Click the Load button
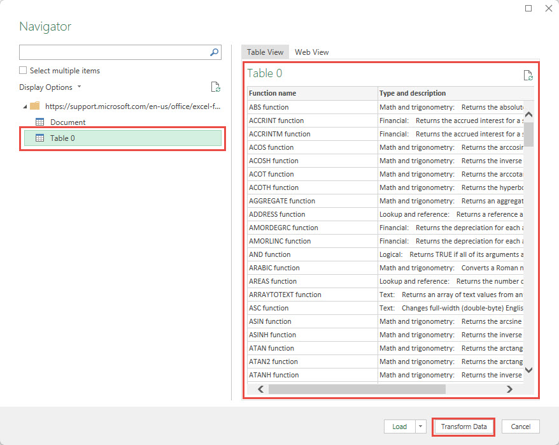Viewport: 559px width, 445px height. pyautogui.click(x=399, y=427)
